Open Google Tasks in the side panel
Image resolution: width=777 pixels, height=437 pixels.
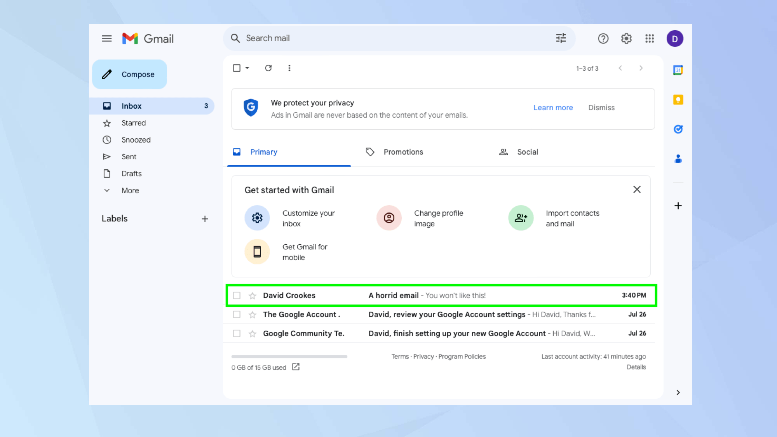pyautogui.click(x=678, y=129)
